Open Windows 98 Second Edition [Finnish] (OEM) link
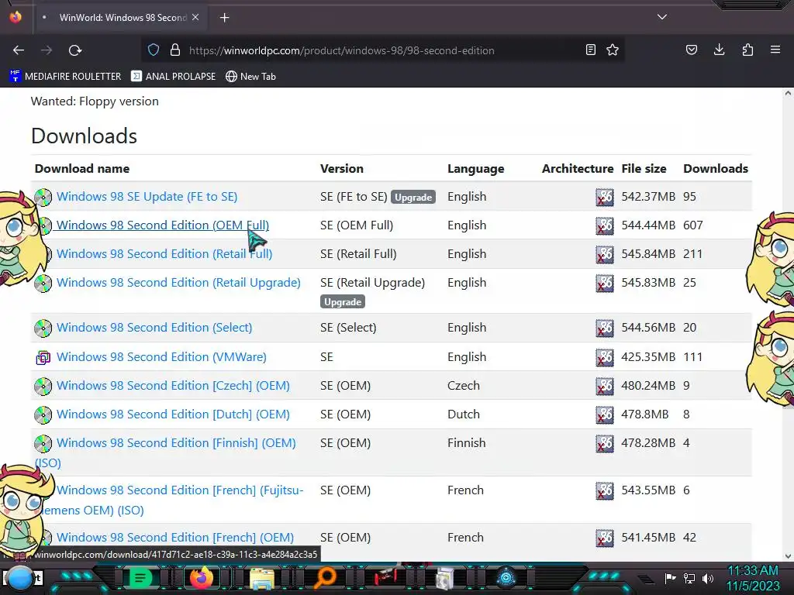 pos(176,442)
